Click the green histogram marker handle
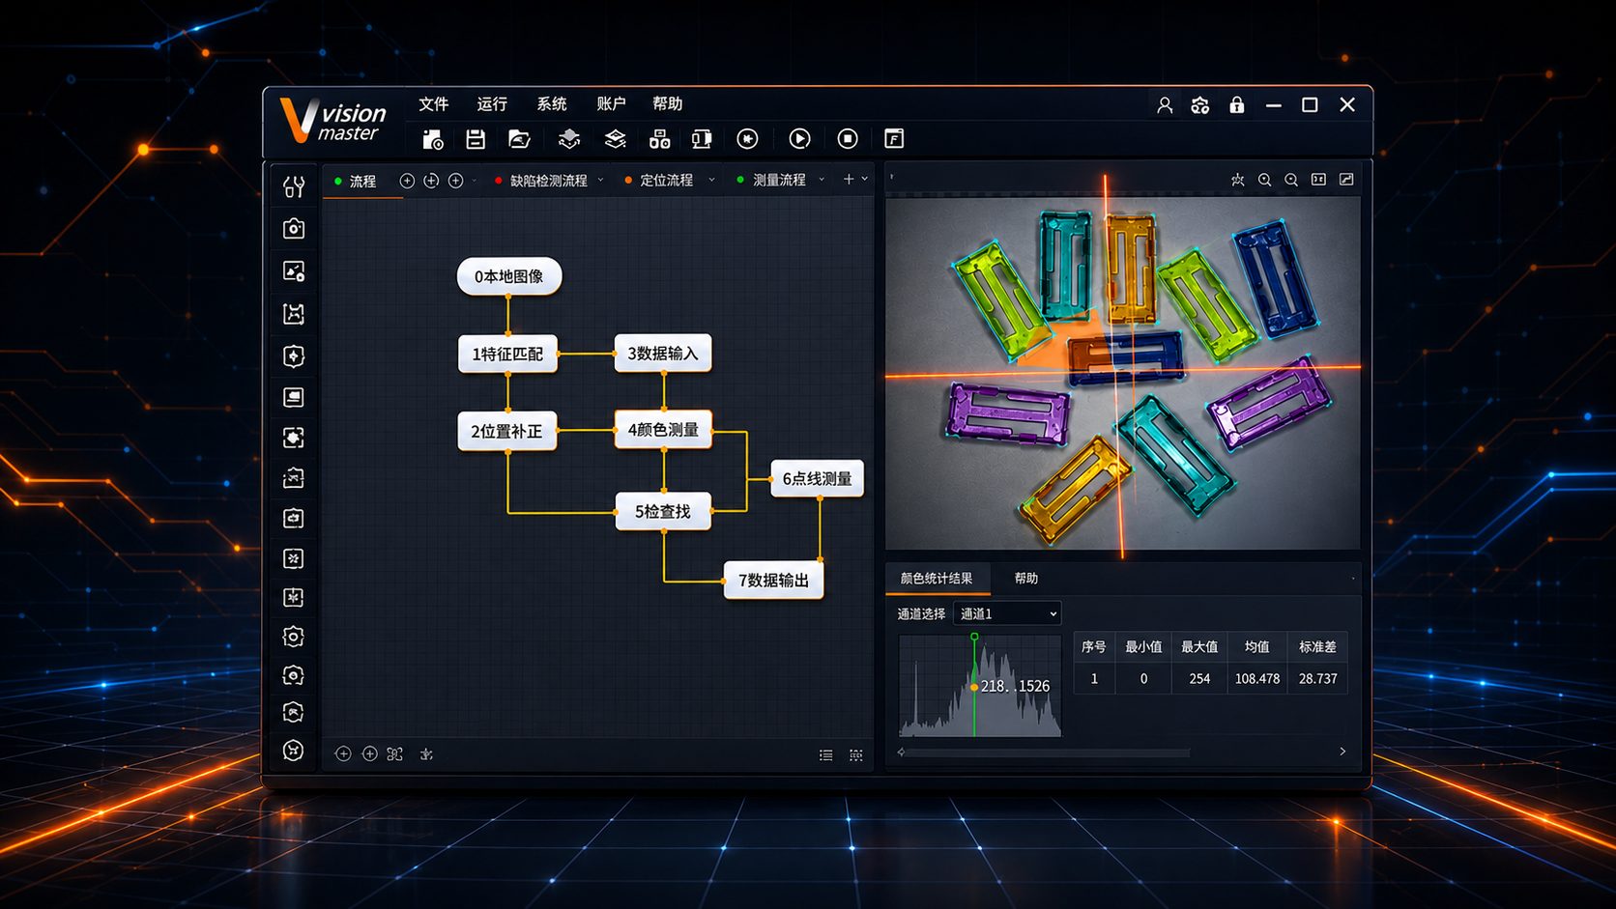The image size is (1616, 909). coord(974,637)
